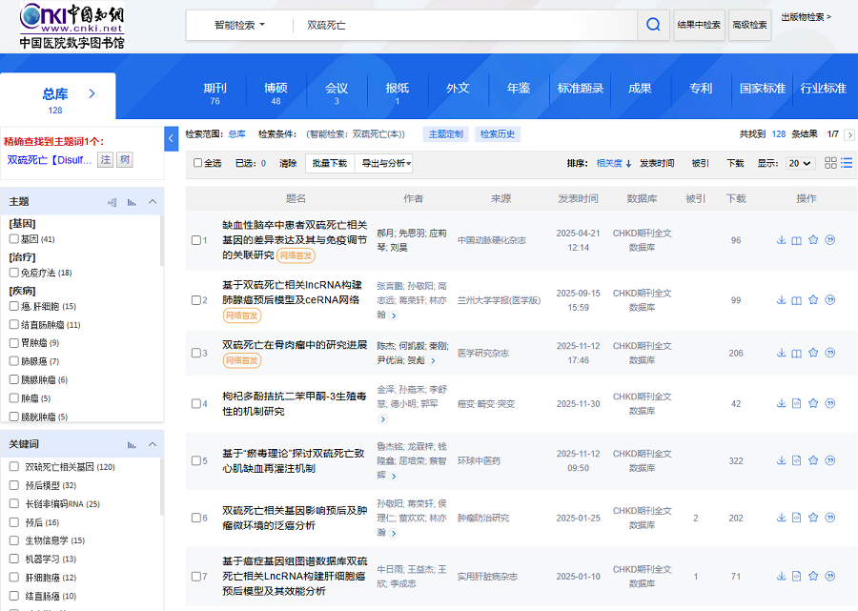The width and height of the screenshot is (858, 611).
Task: Tick the 免疫疗法 topic filter
Action: tap(14, 273)
